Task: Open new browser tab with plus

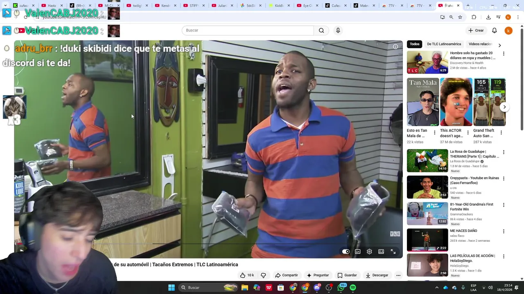Action: coord(468,6)
